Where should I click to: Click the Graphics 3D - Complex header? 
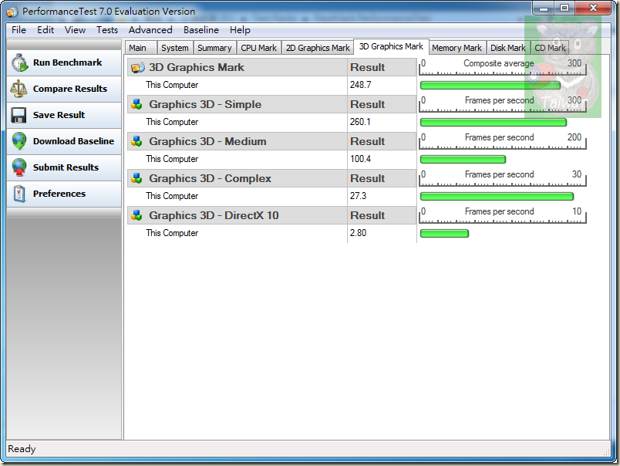point(238,178)
